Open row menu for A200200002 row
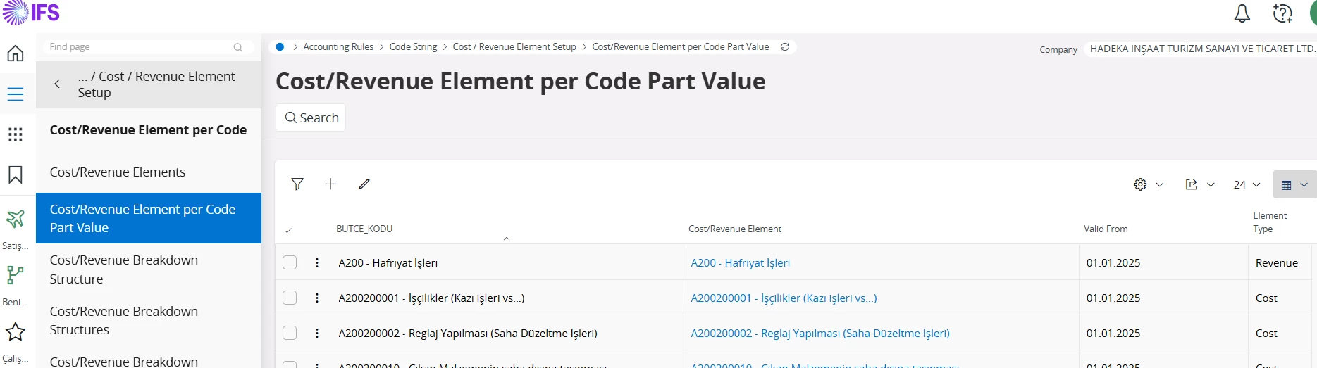This screenshot has height=368, width=1317. [317, 333]
